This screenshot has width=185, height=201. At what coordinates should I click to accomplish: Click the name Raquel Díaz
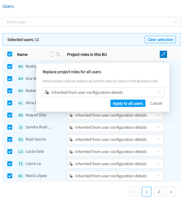coord(36,115)
